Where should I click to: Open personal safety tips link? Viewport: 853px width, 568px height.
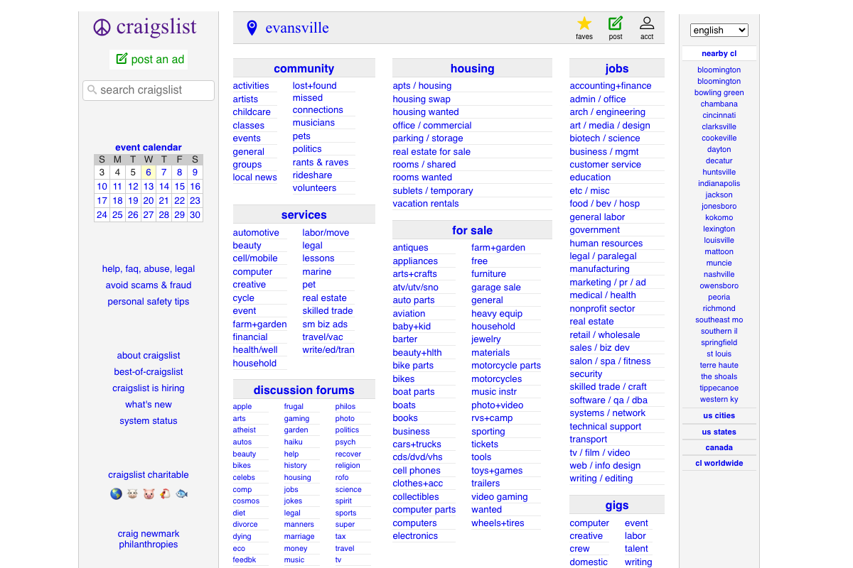(x=149, y=301)
